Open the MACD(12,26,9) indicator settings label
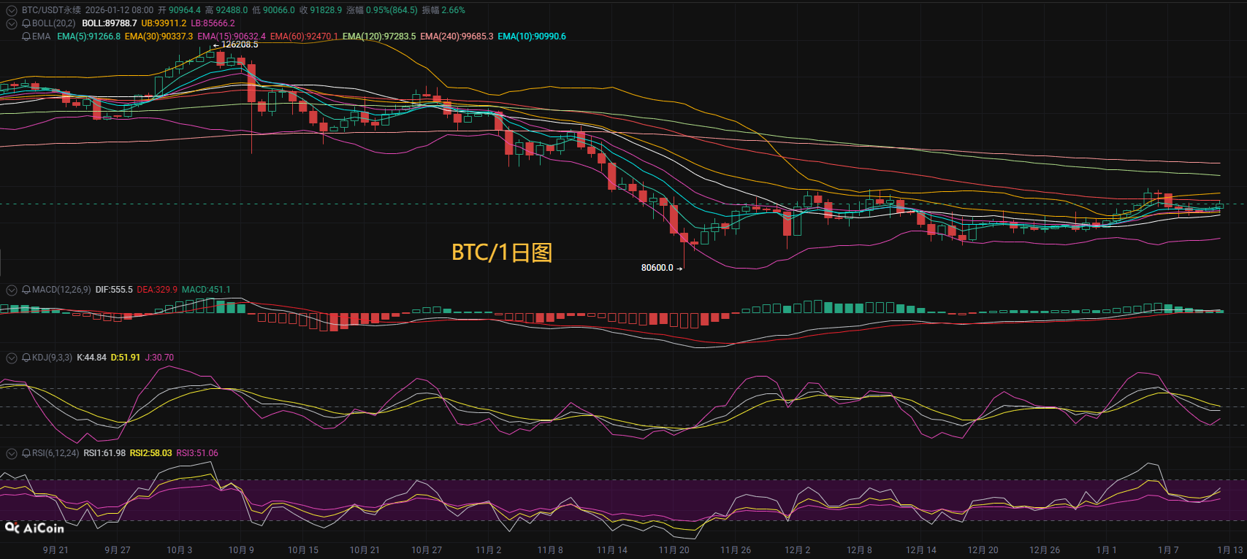 pyautogui.click(x=61, y=290)
